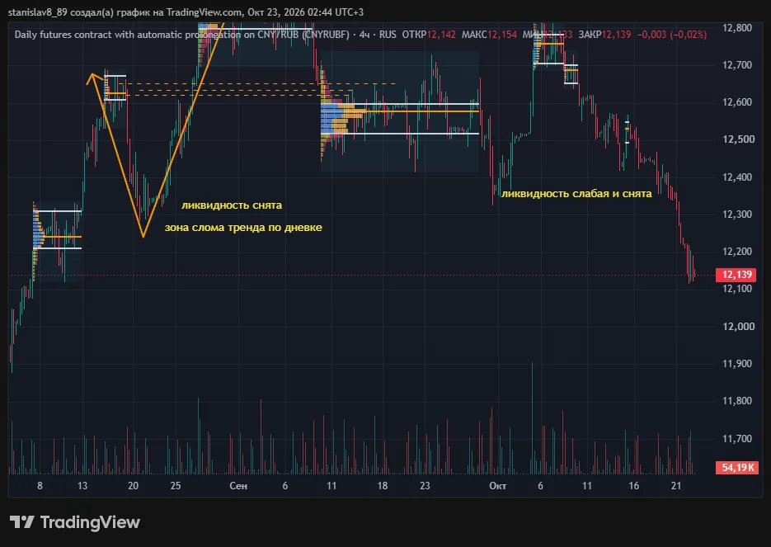Click the ОТКР open value 12,142
Screen dimensions: 771x547
click(441, 35)
